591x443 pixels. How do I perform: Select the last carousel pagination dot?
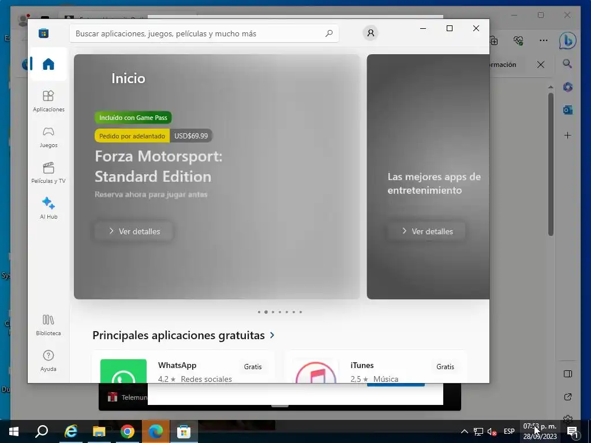pyautogui.click(x=301, y=312)
